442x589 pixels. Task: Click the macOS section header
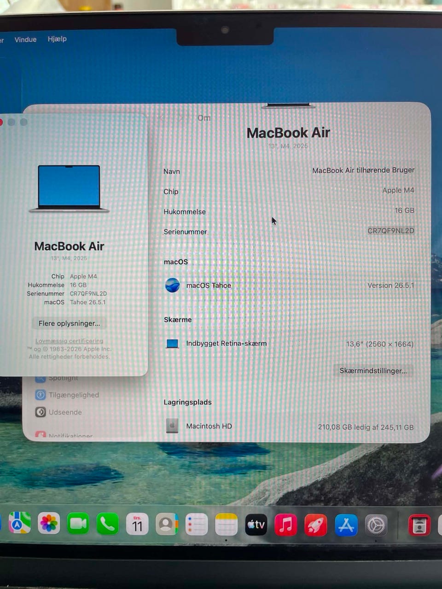point(176,262)
